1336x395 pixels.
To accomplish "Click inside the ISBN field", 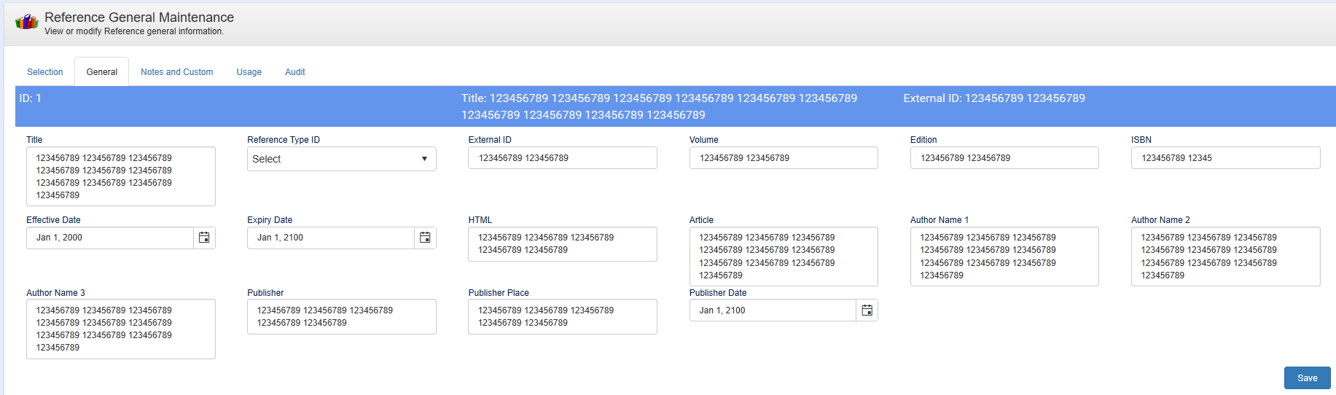I will pos(1224,158).
